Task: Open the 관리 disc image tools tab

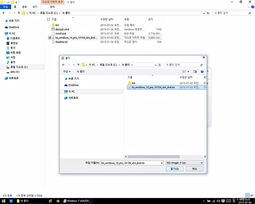Action: click(x=52, y=7)
